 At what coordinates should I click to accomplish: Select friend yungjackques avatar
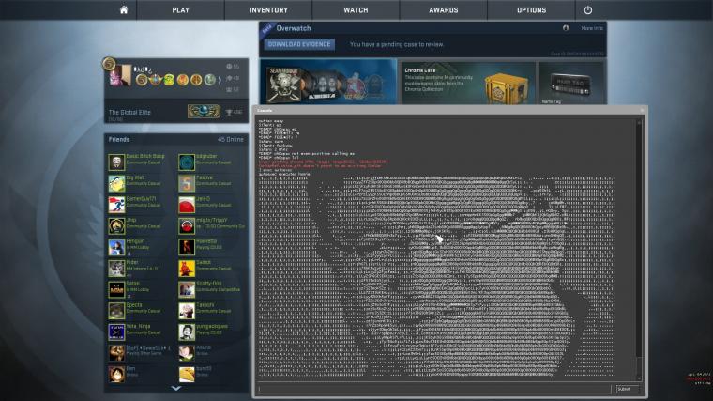[x=187, y=332]
